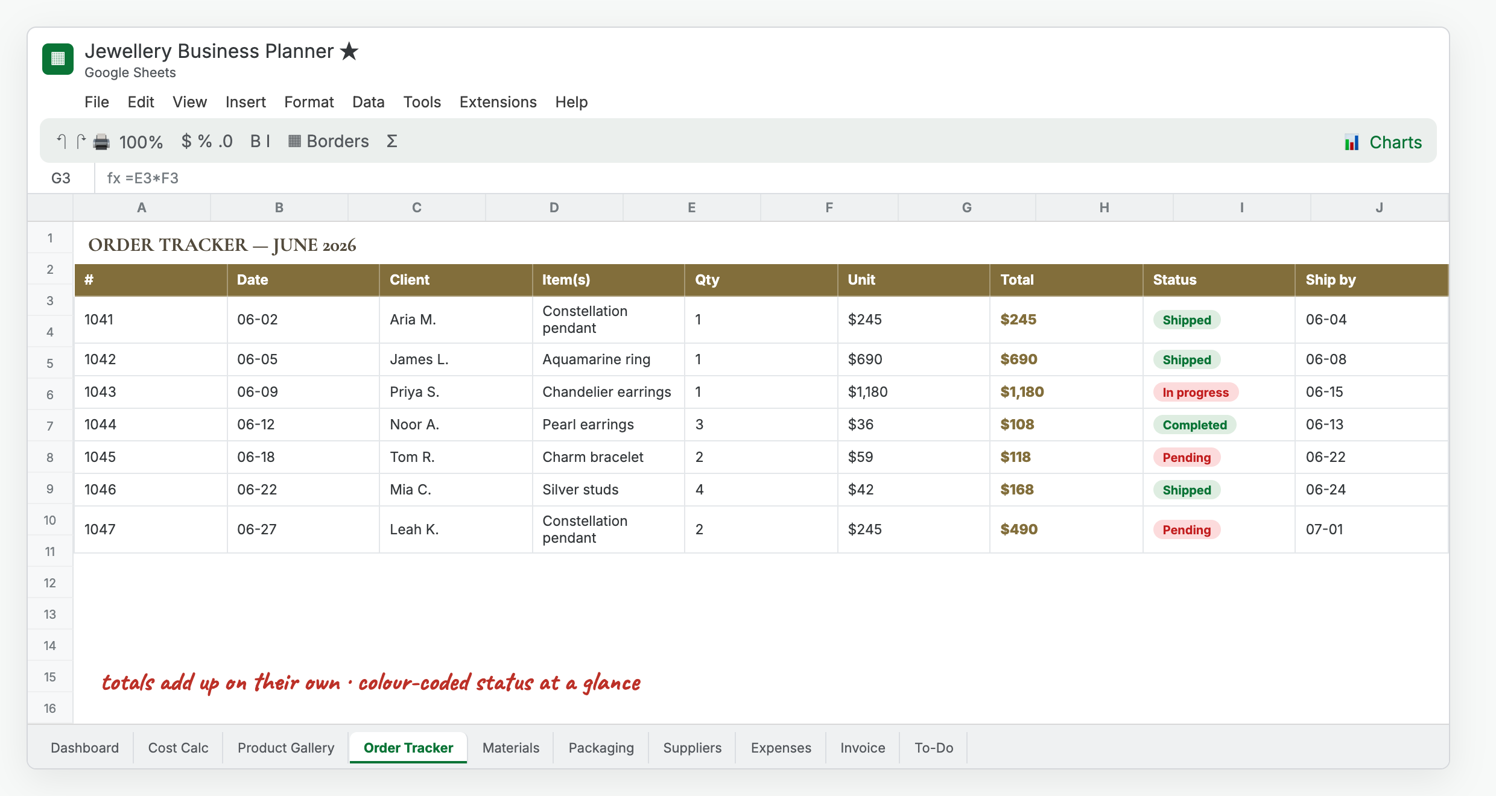Click the Undo arrow in toolbar
1496x796 pixels.
pos(62,142)
